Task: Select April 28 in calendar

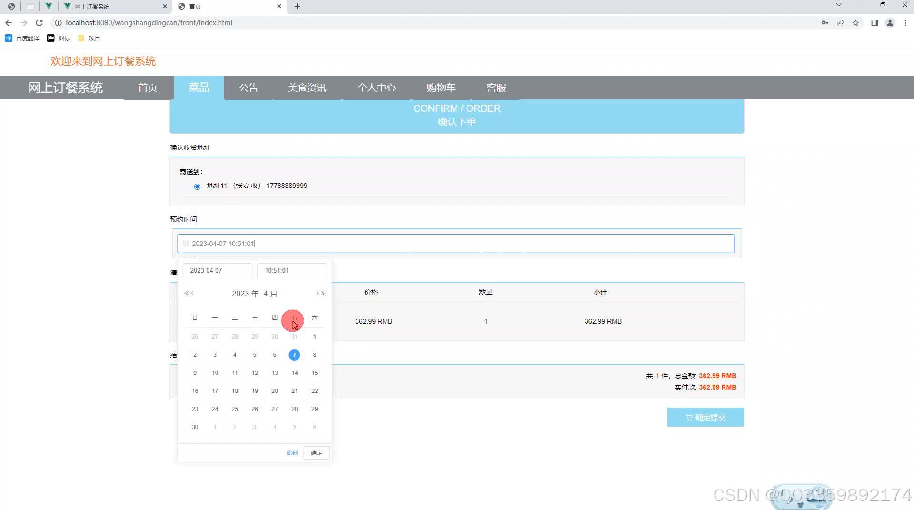Action: pos(295,409)
